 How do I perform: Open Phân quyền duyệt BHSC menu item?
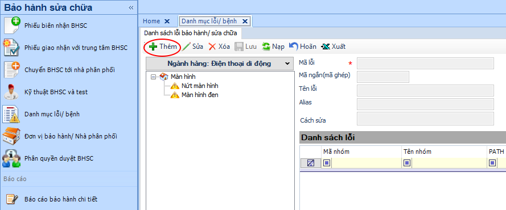(59, 158)
